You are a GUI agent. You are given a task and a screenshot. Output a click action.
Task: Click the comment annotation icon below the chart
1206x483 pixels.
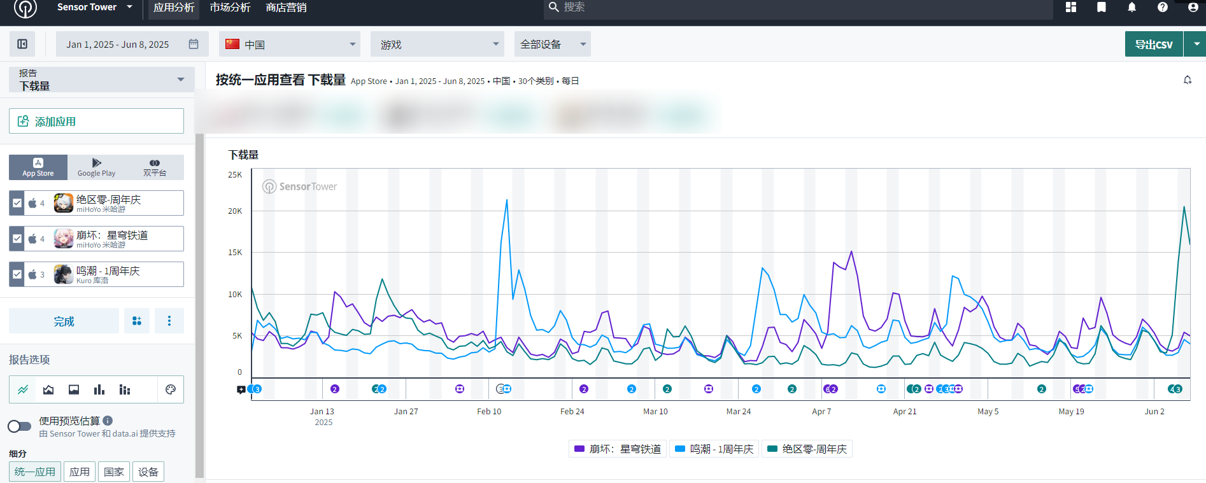(x=241, y=389)
